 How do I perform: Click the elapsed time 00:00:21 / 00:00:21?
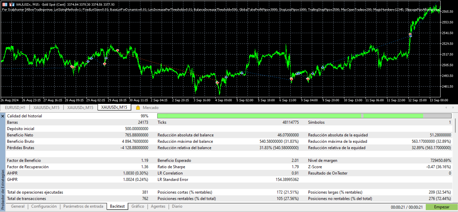point(406,207)
